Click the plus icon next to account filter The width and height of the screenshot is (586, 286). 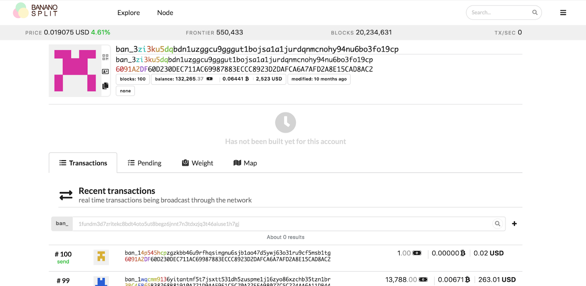[514, 224]
